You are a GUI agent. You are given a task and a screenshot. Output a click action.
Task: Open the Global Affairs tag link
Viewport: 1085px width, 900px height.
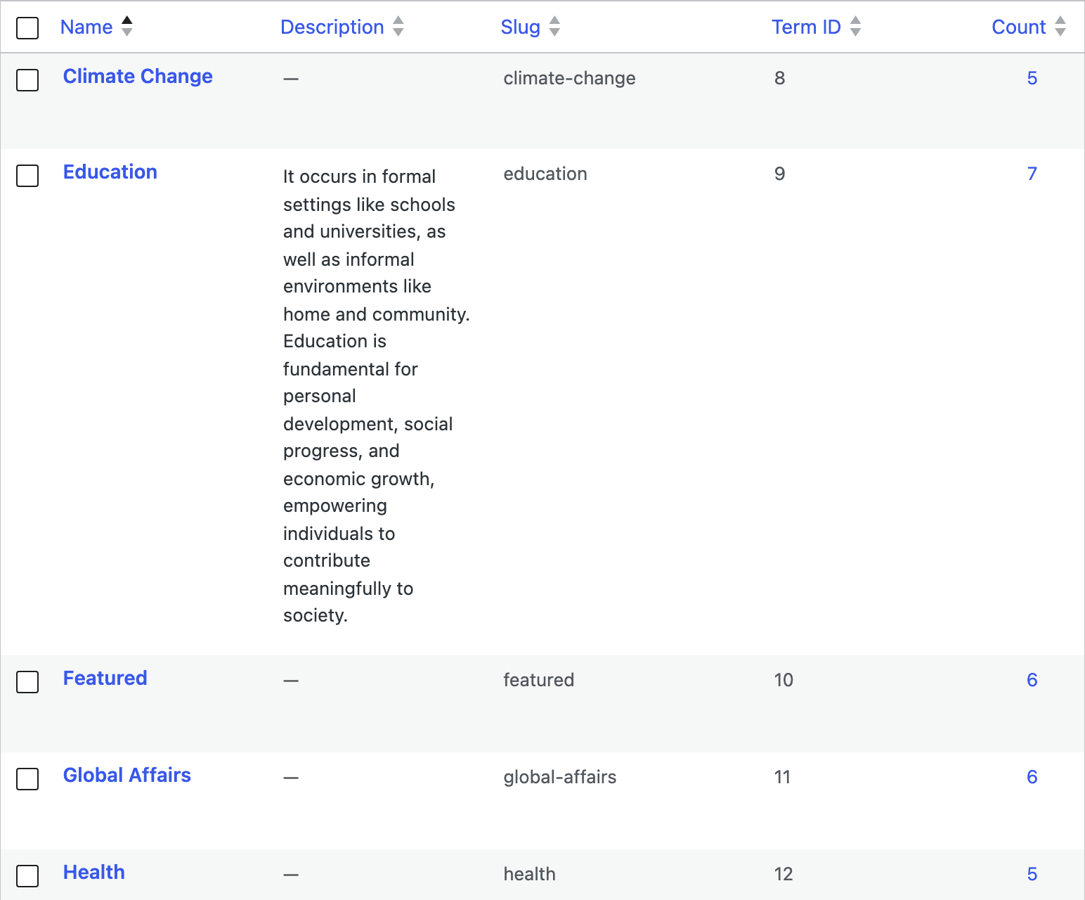click(127, 775)
